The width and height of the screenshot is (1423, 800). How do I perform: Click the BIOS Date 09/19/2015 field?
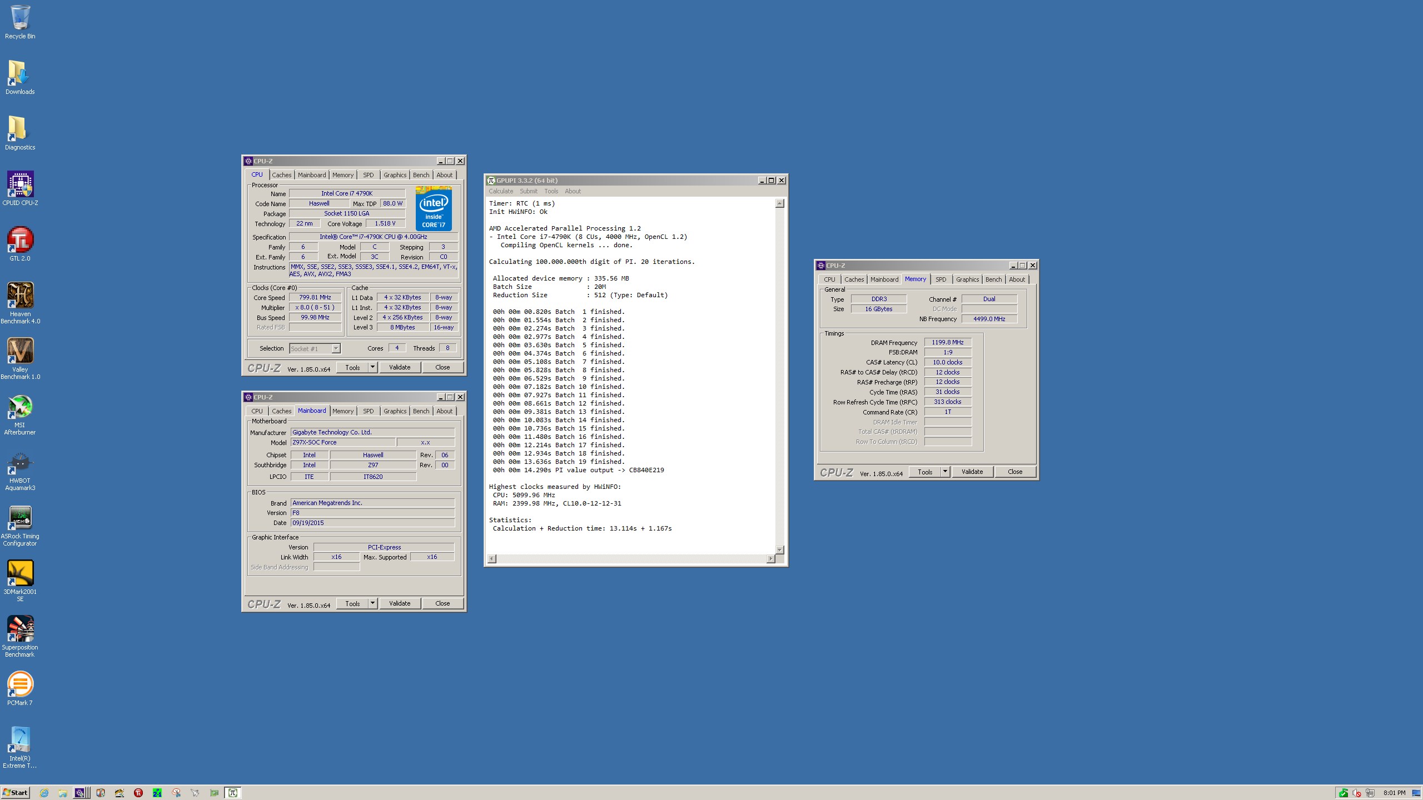(x=372, y=523)
